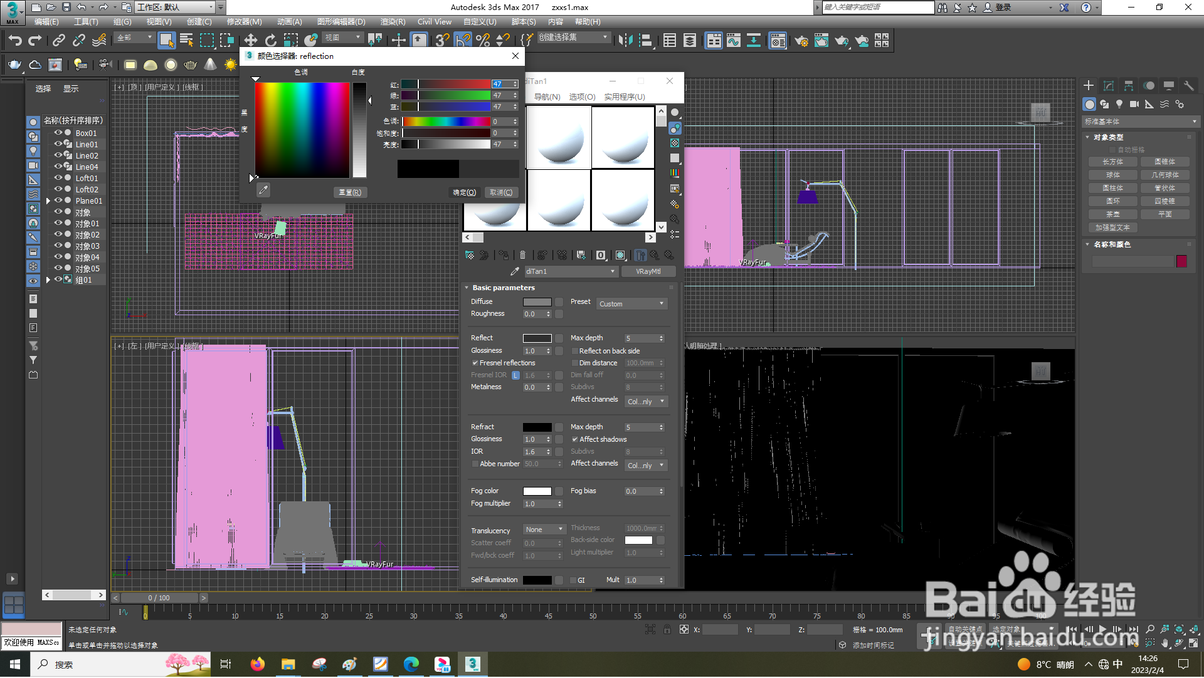Viewport: 1204px width, 678px height.
Task: Open Render Setup teapot-gear icon
Action: point(801,41)
